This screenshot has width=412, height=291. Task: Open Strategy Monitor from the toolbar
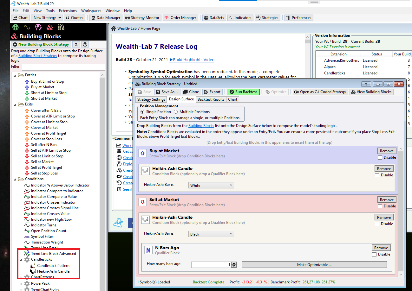[142, 18]
